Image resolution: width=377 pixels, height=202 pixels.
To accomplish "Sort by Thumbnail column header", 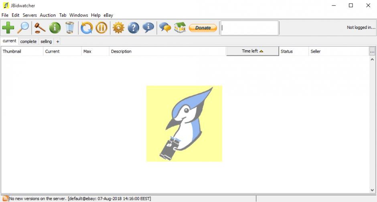I will 22,51.
